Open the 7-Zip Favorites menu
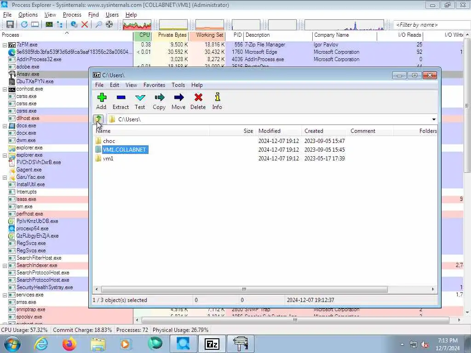 pos(154,85)
